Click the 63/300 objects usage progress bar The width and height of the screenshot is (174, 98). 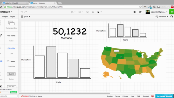click(4, 92)
